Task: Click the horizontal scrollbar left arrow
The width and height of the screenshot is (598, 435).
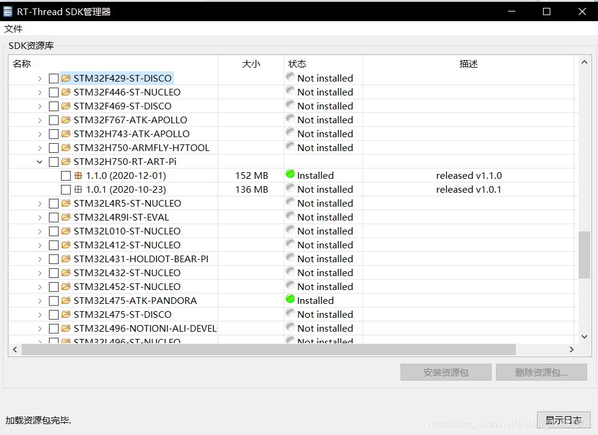Action: point(15,349)
